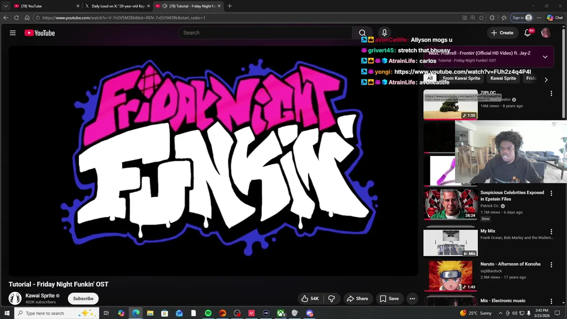Select From Kawai Sprite filter chip

point(462,78)
